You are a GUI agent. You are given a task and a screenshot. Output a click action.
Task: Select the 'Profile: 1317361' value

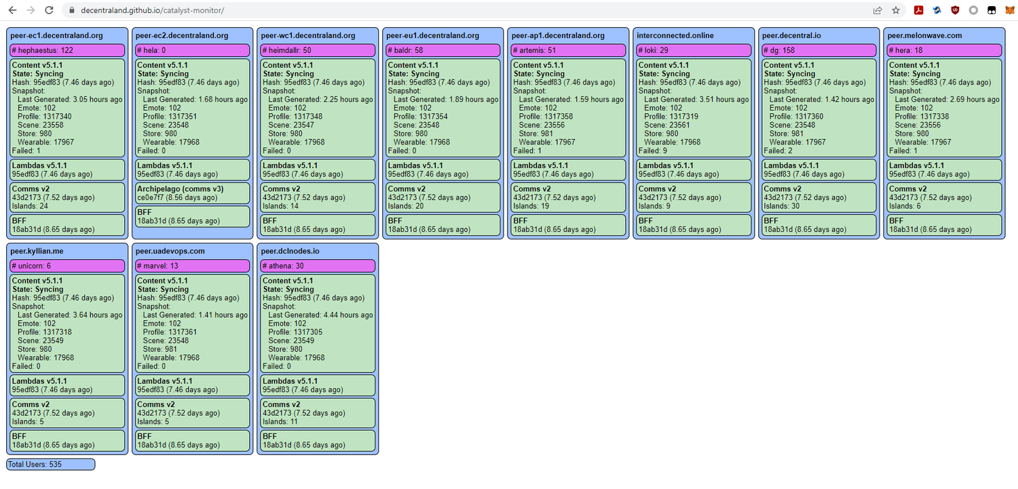point(170,332)
